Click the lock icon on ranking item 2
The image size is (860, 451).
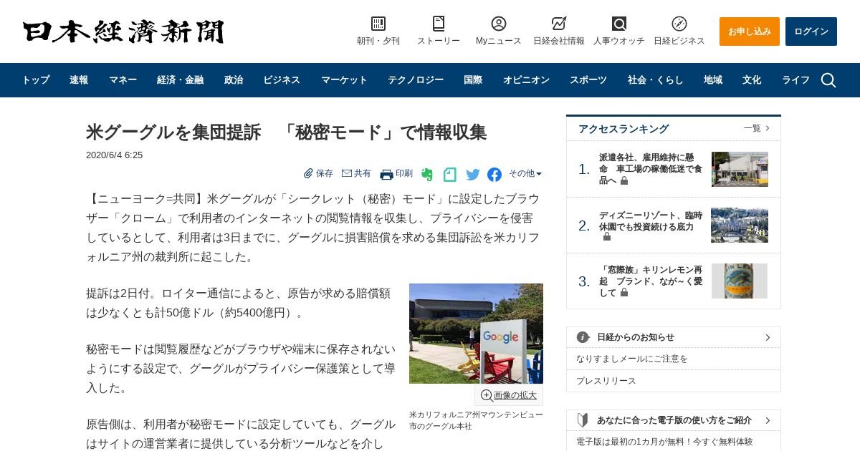tap(607, 237)
